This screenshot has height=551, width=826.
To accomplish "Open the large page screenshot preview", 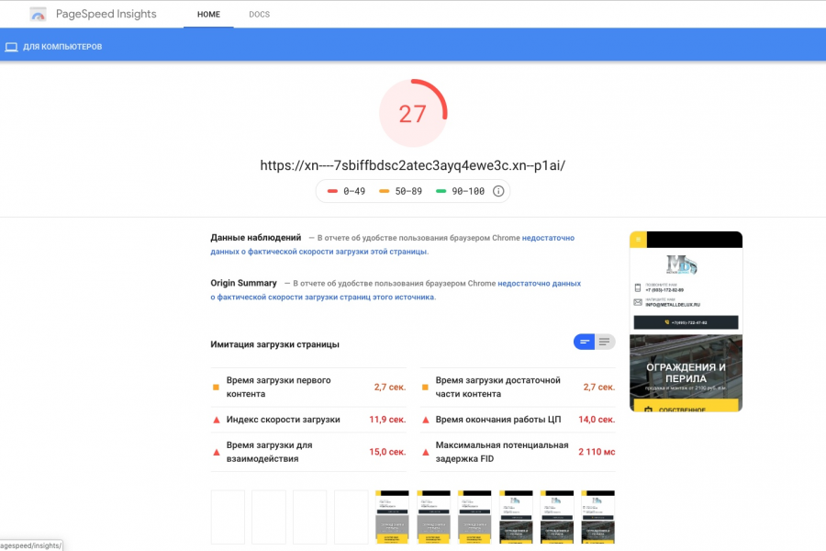I will tap(686, 321).
